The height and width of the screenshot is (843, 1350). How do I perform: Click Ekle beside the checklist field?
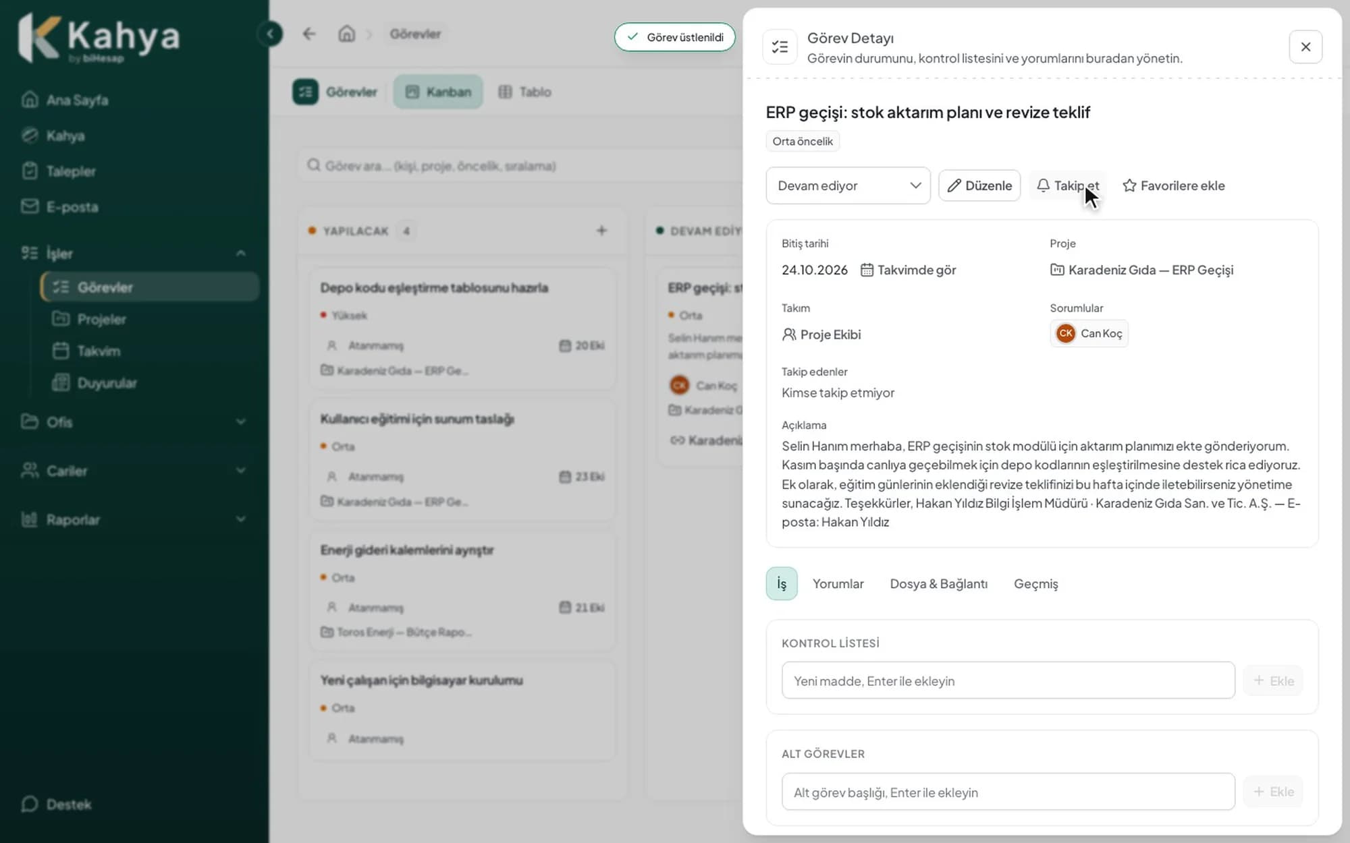coord(1273,680)
